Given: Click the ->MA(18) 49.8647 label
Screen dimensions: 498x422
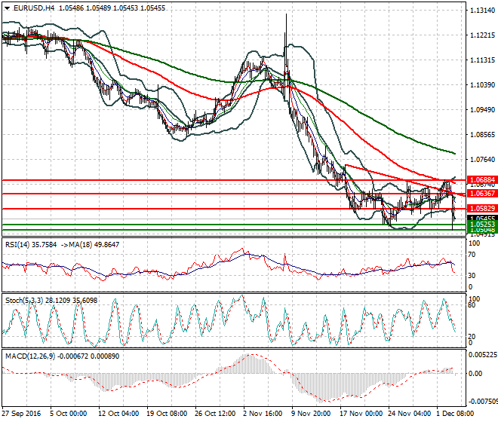Looking at the screenshot, I should (x=91, y=245).
